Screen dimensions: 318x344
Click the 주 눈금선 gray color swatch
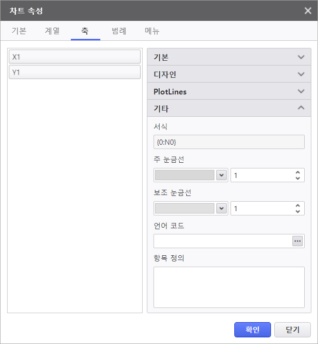tap(184, 175)
